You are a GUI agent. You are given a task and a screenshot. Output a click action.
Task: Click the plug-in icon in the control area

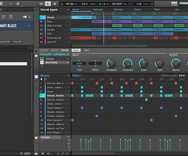pos(36,56)
